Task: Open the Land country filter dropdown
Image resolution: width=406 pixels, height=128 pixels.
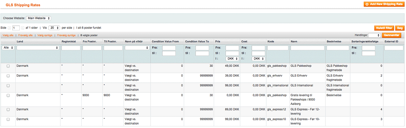Action: [38, 48]
